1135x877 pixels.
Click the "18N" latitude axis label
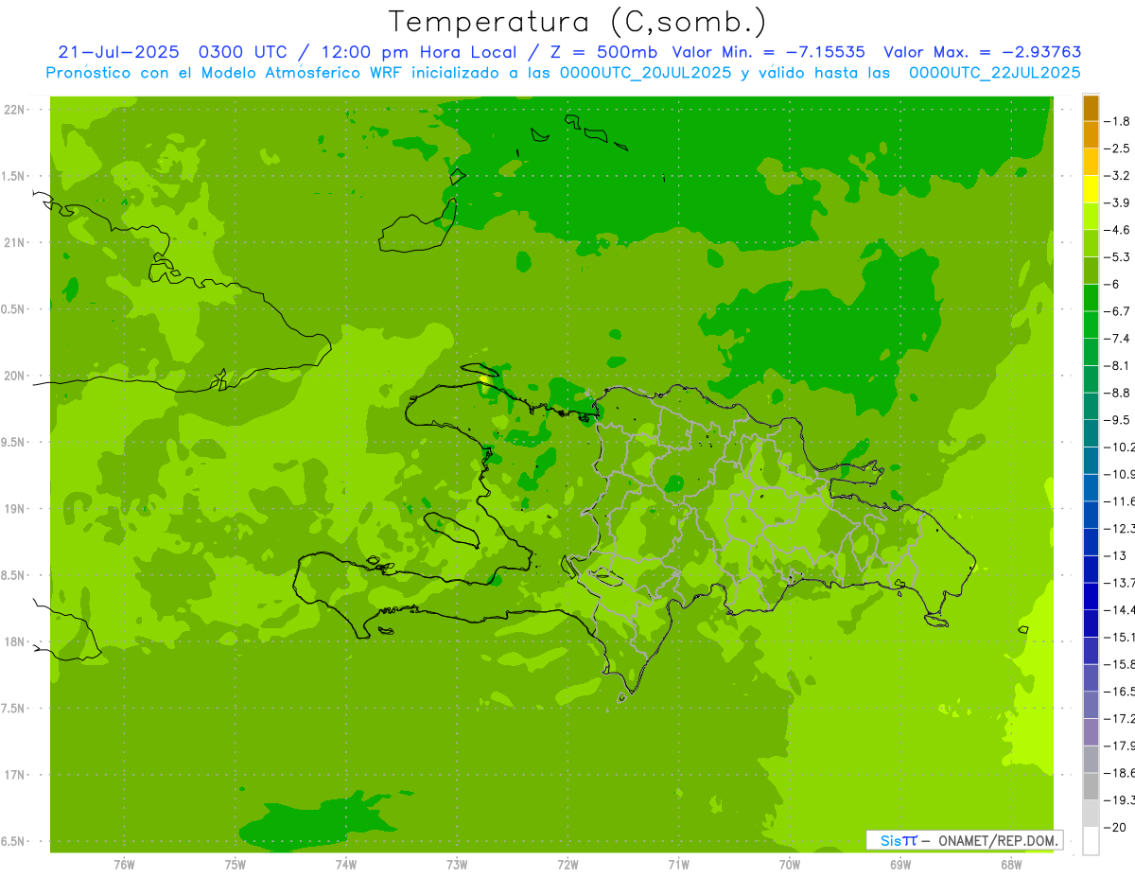point(14,641)
